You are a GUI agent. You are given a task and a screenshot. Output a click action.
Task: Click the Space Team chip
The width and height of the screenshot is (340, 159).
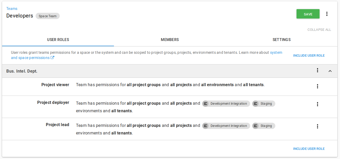(x=48, y=16)
